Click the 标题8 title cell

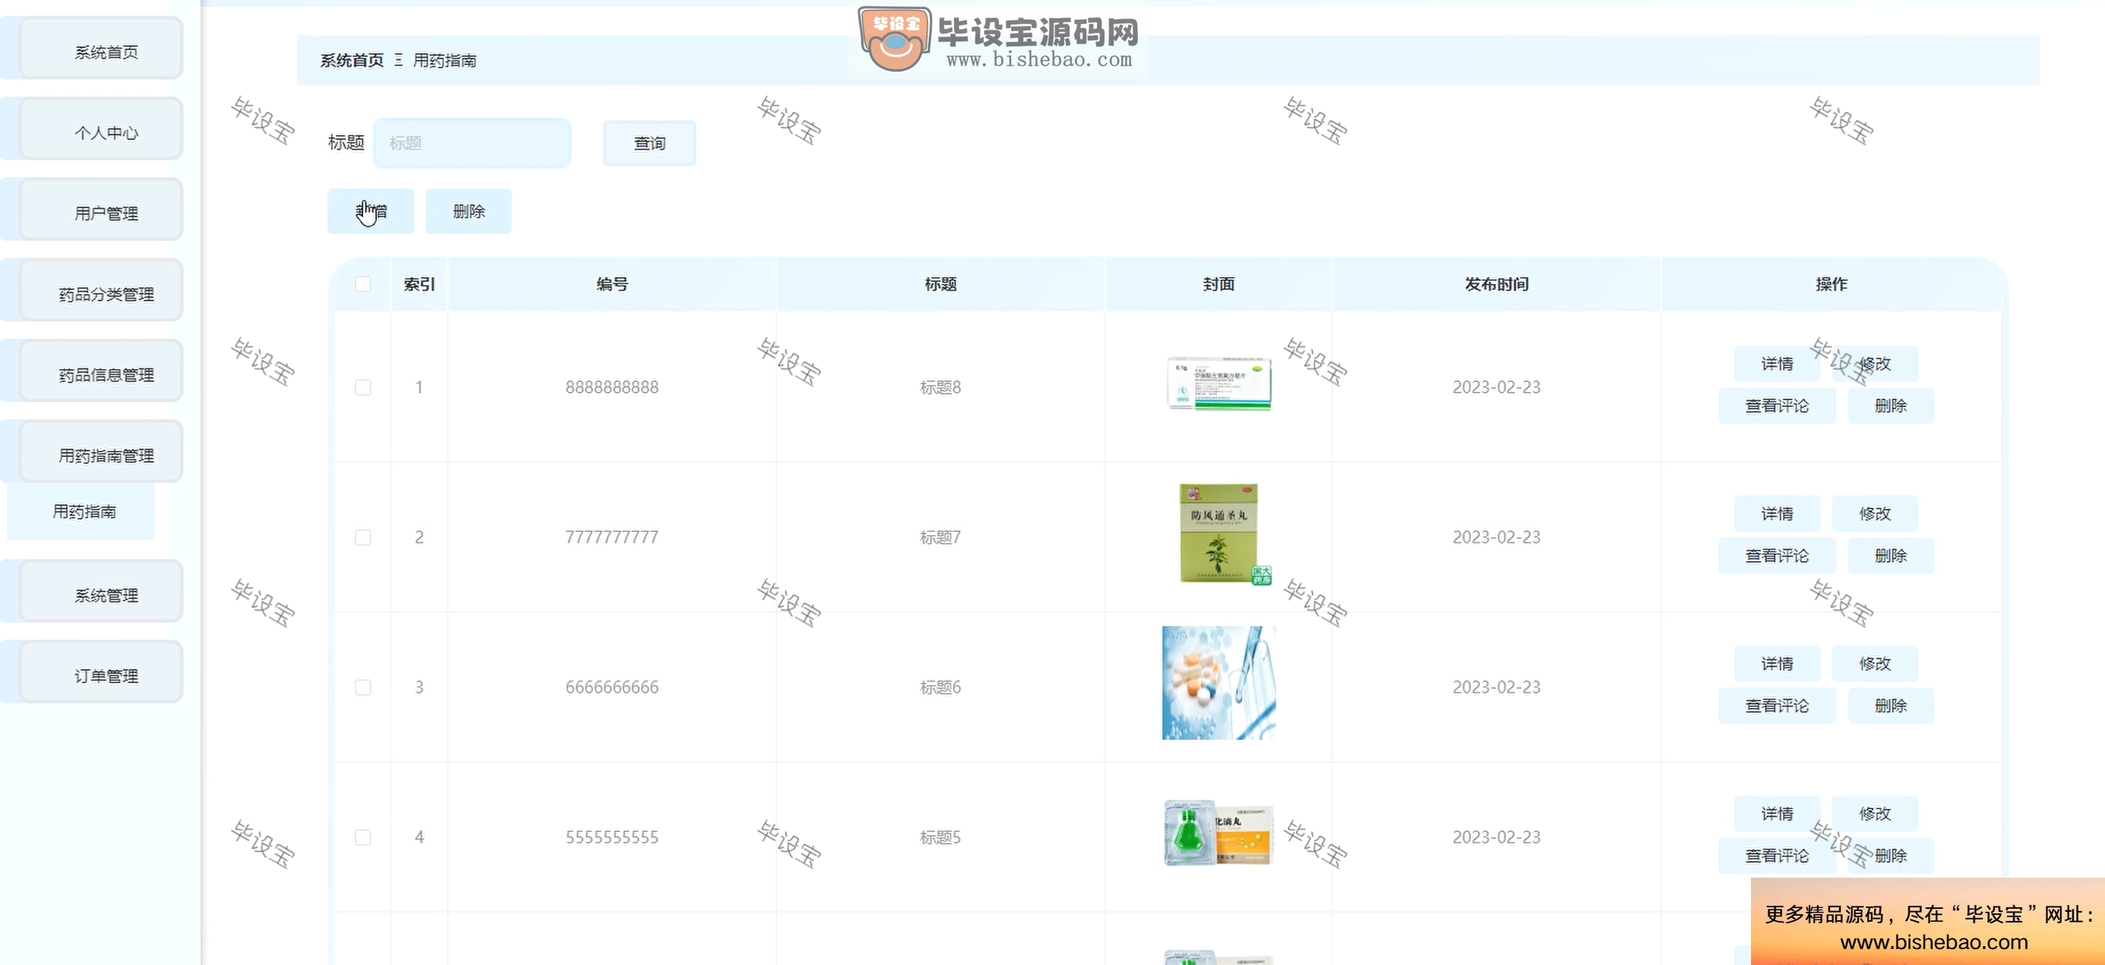(x=940, y=387)
